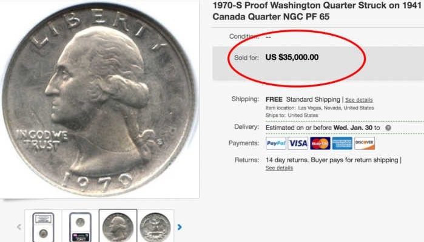Select first thumbnail of slabbed coin
The image size is (424, 242).
[43, 227]
